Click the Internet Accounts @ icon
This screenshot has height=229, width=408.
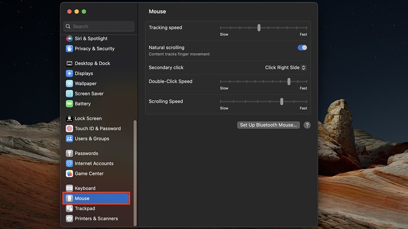tap(69, 163)
